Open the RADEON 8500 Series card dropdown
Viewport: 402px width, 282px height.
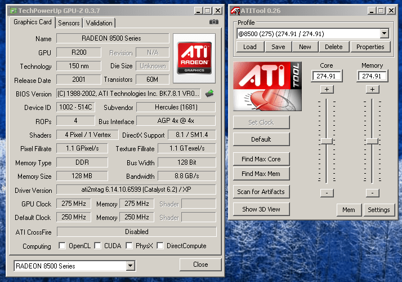(130, 266)
